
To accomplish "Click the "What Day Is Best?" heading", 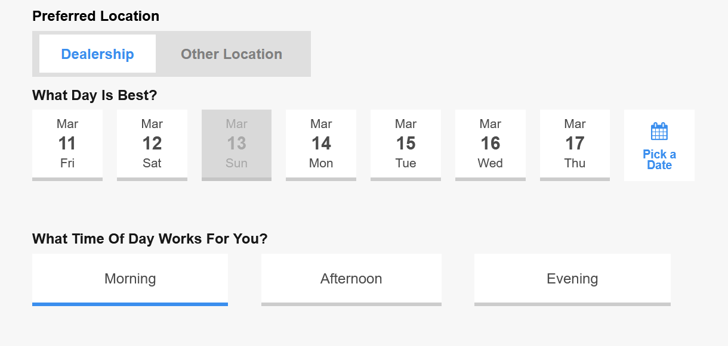I will click(95, 95).
